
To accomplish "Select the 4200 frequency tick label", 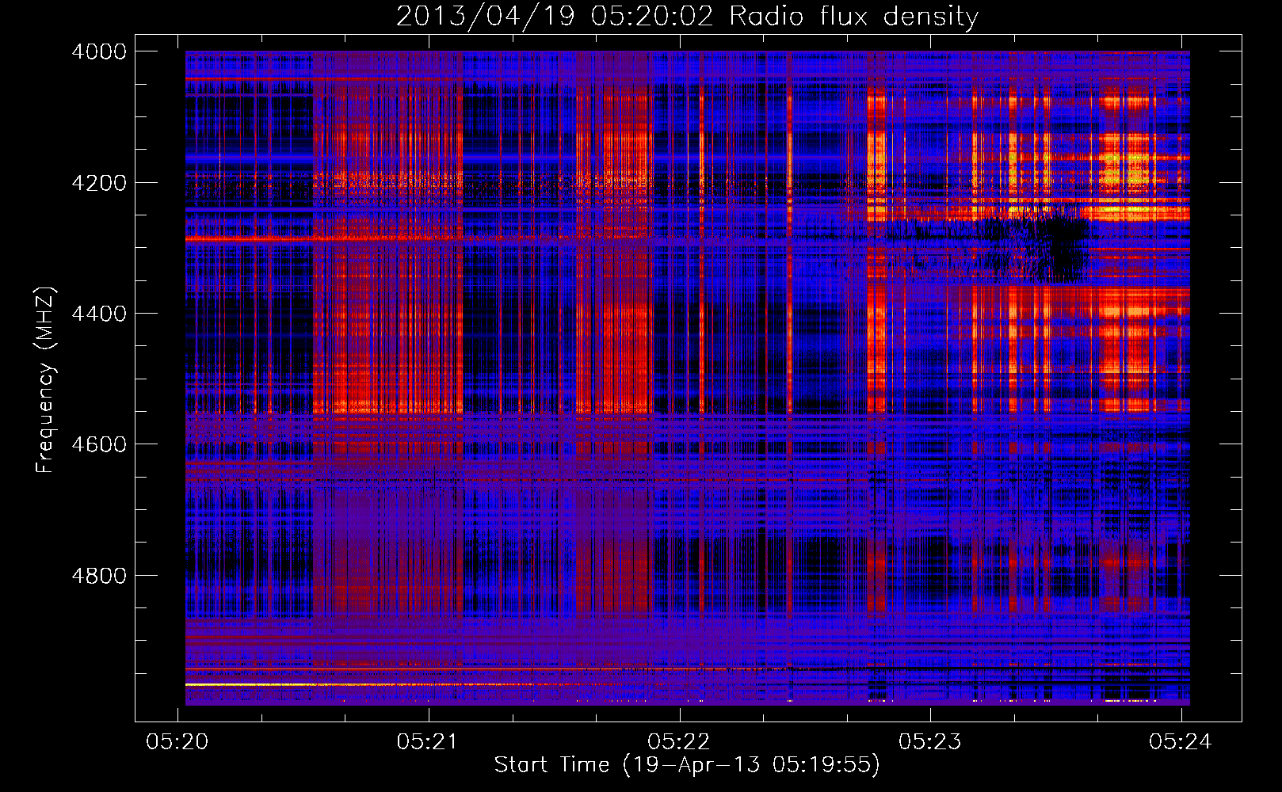I will point(99,183).
